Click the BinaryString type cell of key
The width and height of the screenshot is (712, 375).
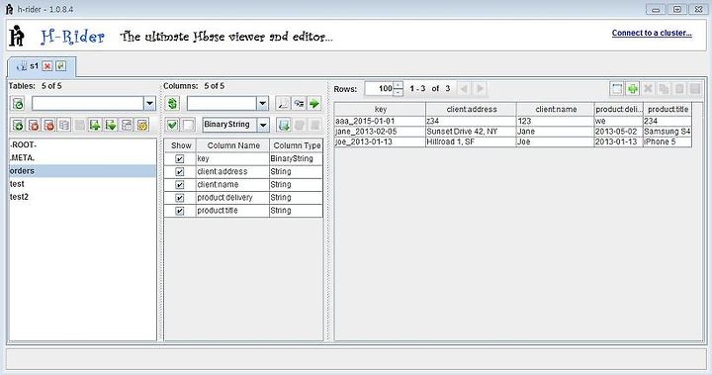pyautogui.click(x=297, y=158)
